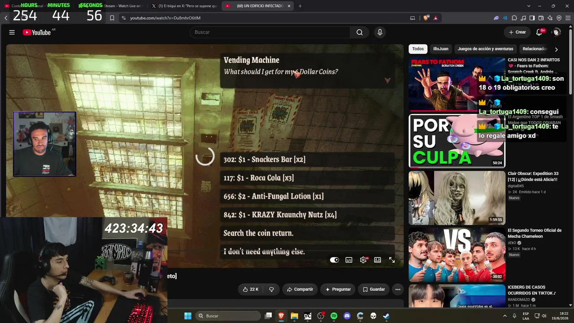Open Steam from the taskbar

(386, 316)
